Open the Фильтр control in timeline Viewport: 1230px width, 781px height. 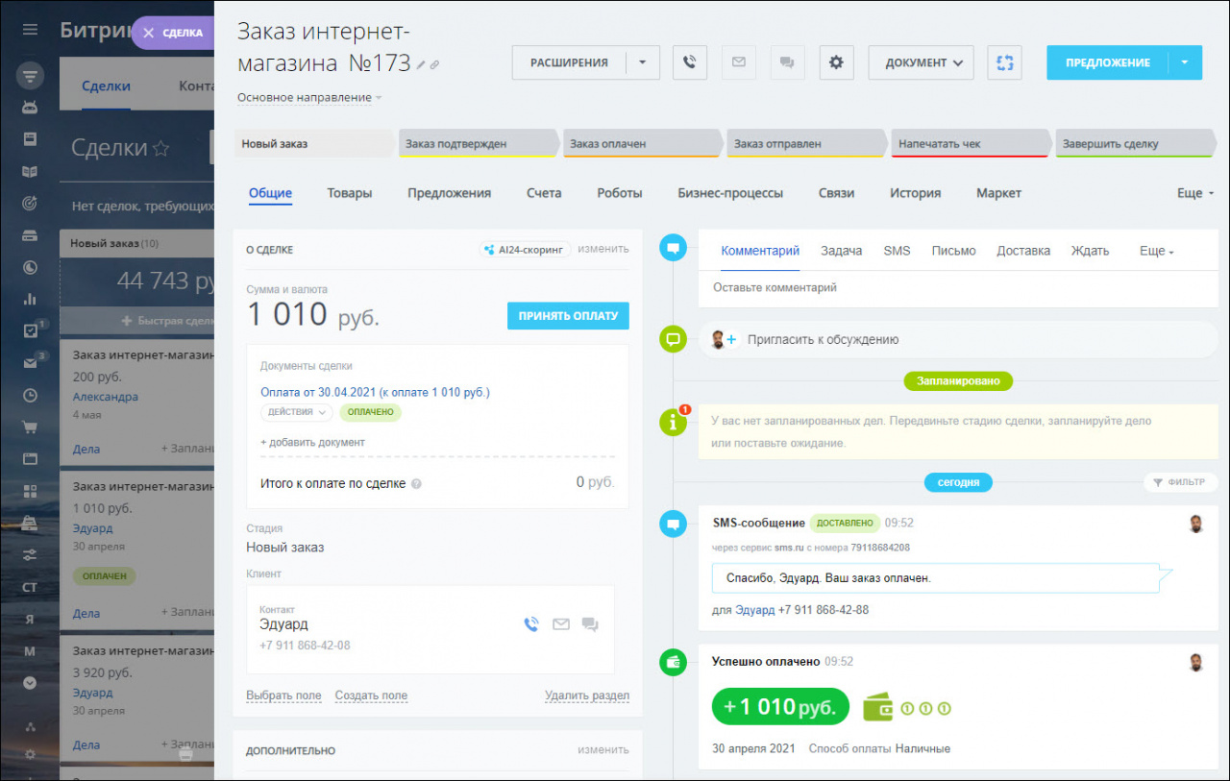point(1180,482)
